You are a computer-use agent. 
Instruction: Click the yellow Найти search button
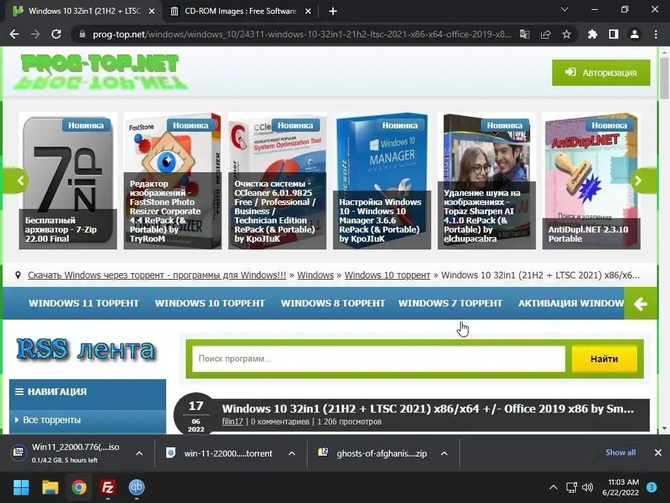coord(604,359)
